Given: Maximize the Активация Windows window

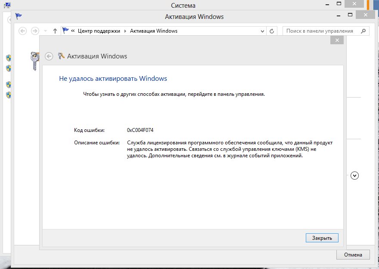Looking at the screenshot, I should [350, 15].
